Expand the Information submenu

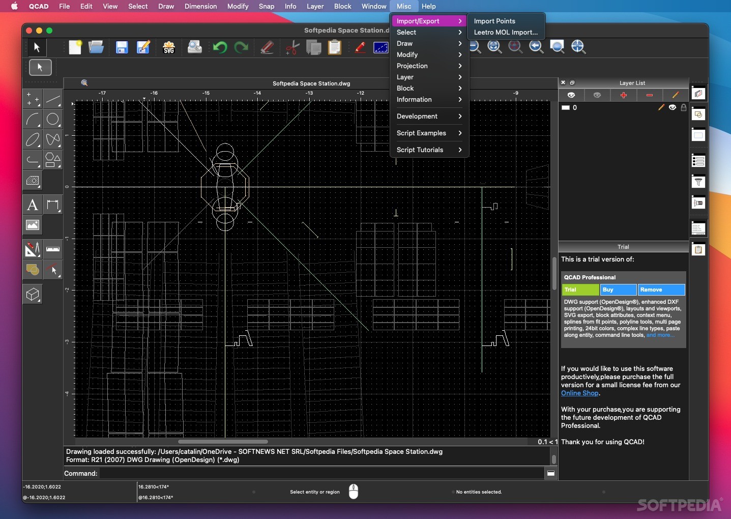point(429,99)
